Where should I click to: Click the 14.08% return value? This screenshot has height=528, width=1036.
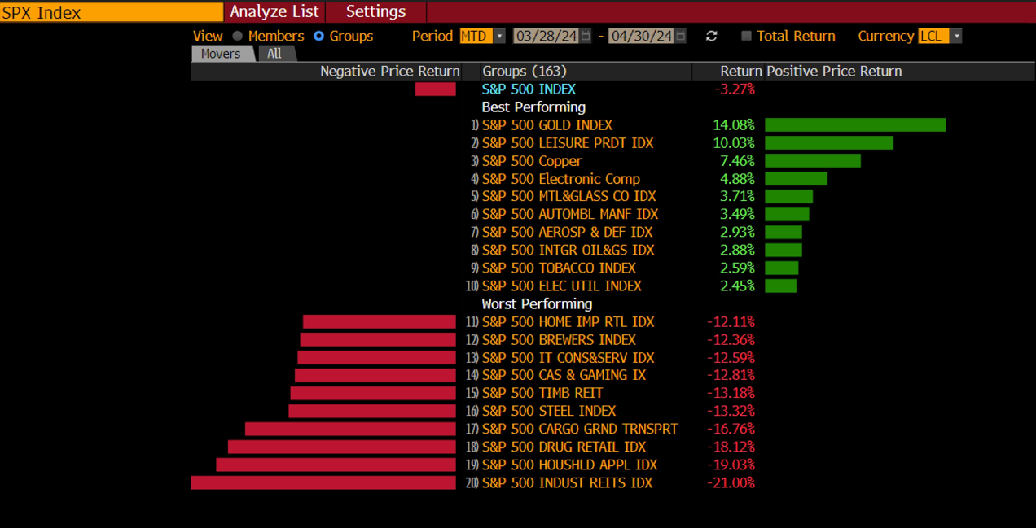pyautogui.click(x=734, y=125)
